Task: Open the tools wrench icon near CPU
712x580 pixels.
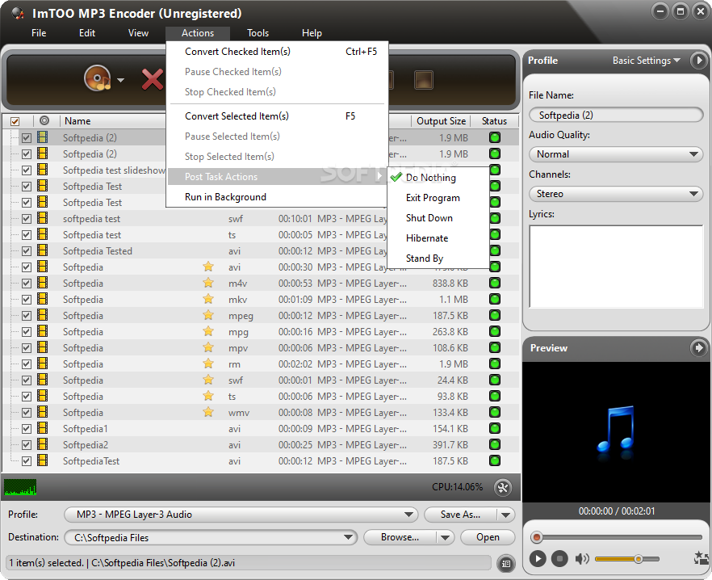Action: click(503, 488)
